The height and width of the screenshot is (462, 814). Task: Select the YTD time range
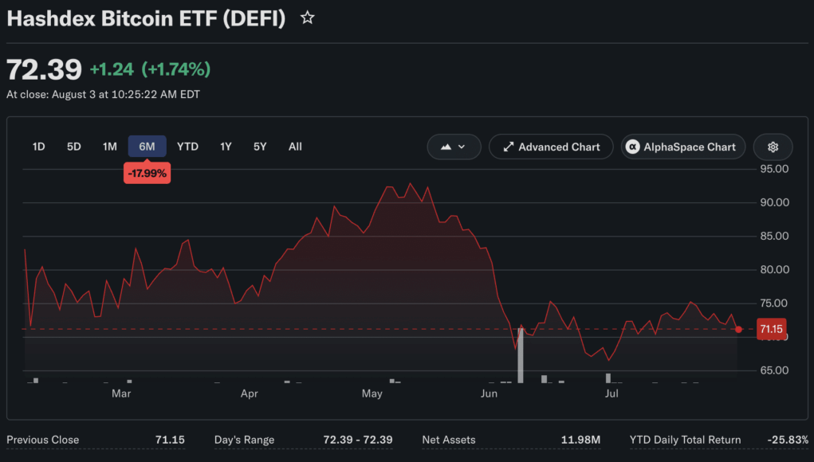[x=187, y=147]
